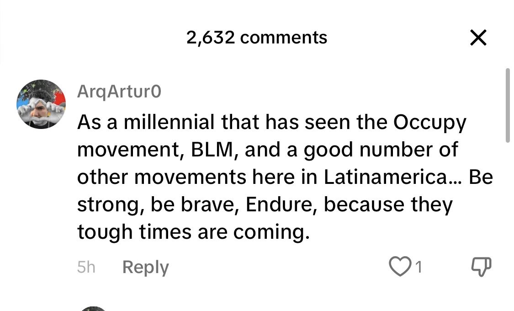Reply to ArqArtur0's comment
The width and height of the screenshot is (514, 311).
145,267
